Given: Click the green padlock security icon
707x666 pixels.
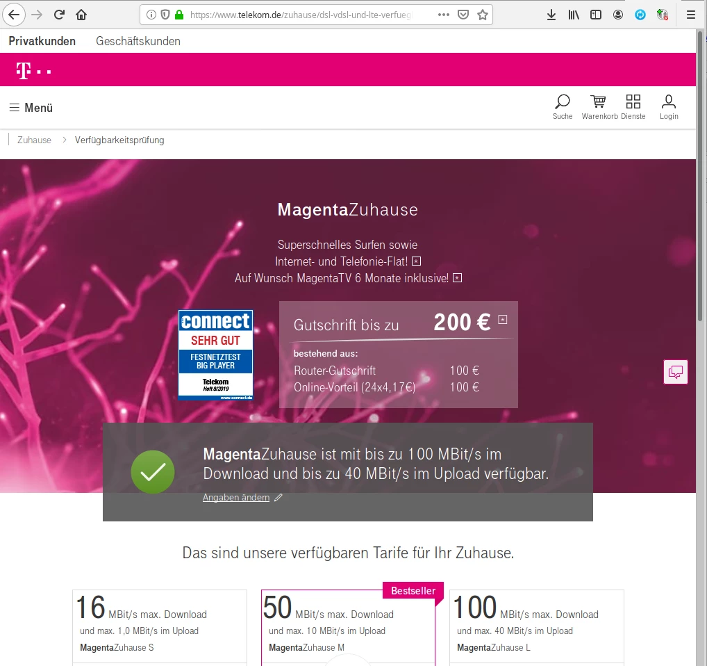Looking at the screenshot, I should [x=179, y=15].
